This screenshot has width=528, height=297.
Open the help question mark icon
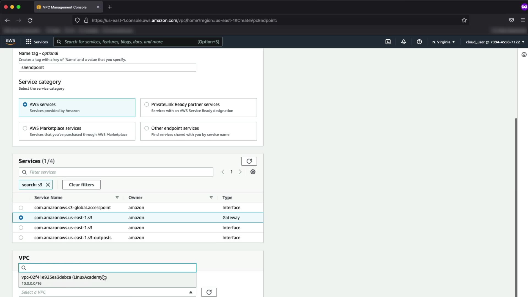(419, 42)
